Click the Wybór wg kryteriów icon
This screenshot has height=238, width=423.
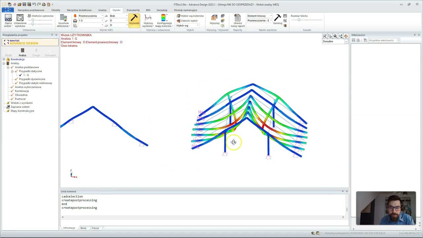[x=178, y=16]
